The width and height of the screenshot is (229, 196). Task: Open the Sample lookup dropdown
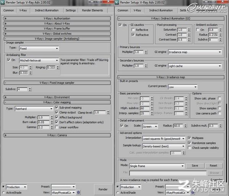tap(164, 146)
